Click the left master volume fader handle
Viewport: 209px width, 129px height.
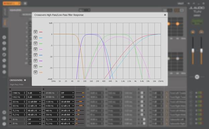pyautogui.click(x=193, y=51)
